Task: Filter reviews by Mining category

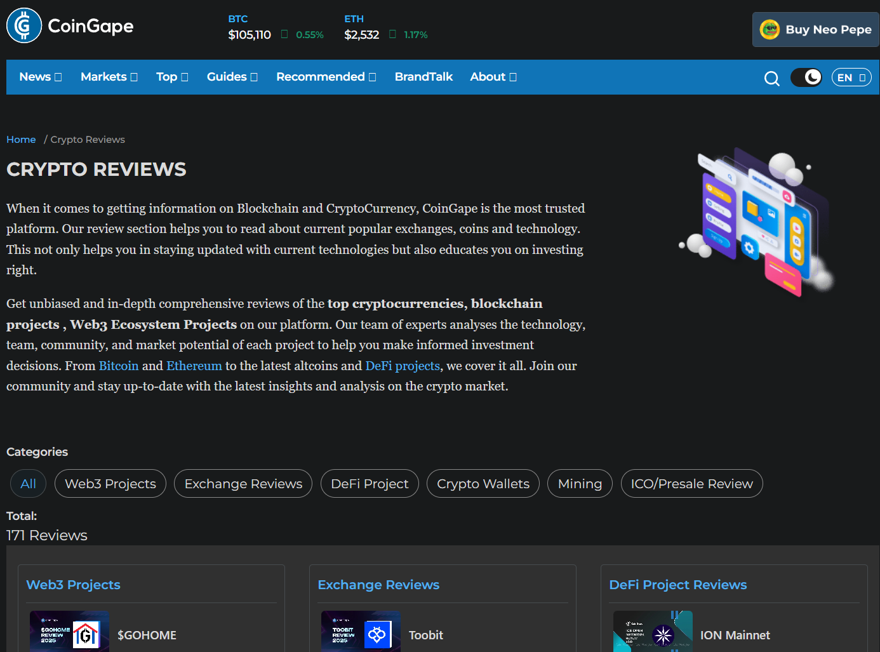Action: click(x=579, y=484)
